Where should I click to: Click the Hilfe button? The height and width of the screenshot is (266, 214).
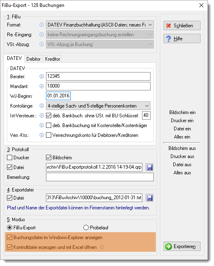(x=182, y=39)
